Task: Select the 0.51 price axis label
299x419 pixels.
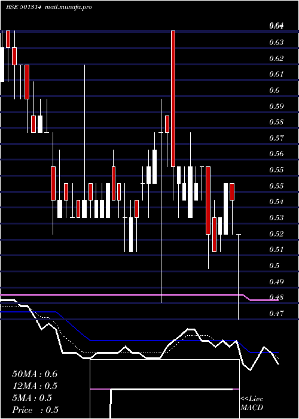Action: (x=276, y=250)
